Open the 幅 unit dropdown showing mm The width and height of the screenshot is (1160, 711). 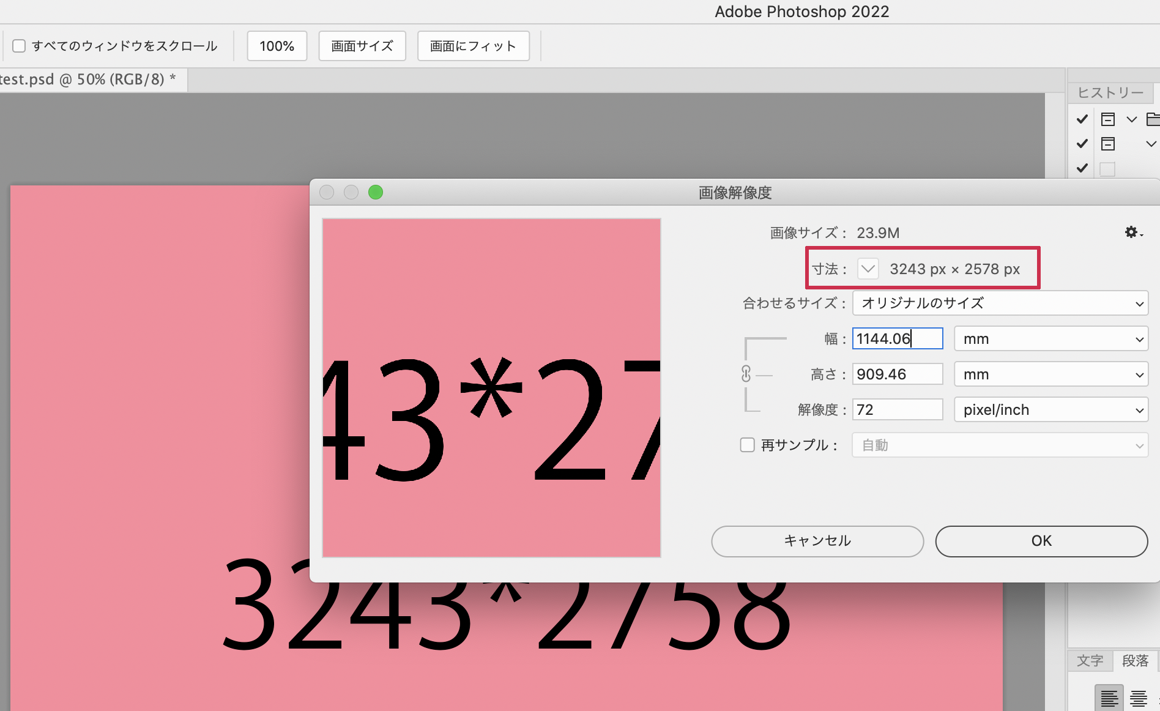(x=1051, y=338)
